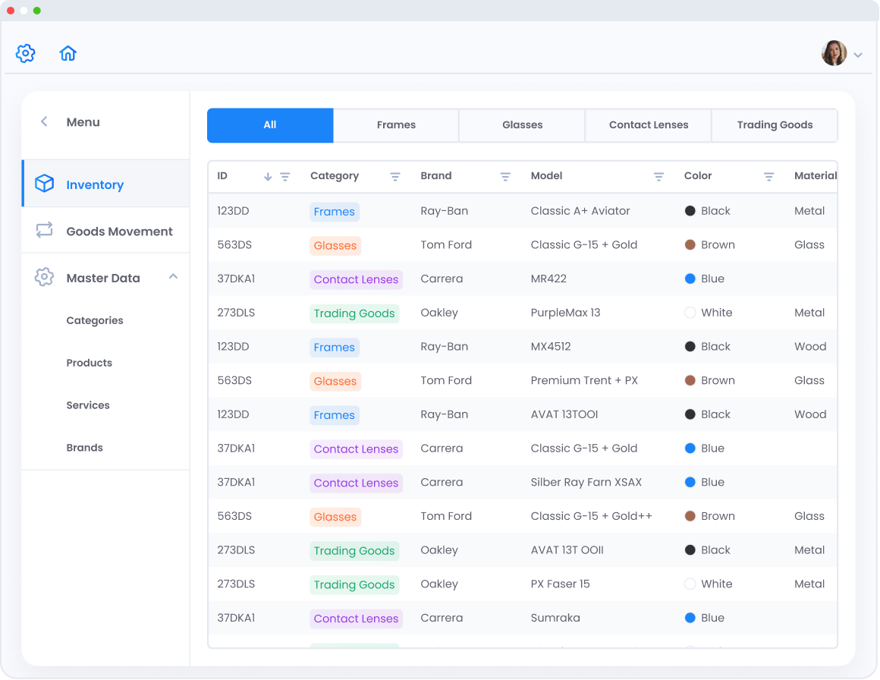Open the ID column filter icon
Screen dimensions: 880x680
[285, 177]
